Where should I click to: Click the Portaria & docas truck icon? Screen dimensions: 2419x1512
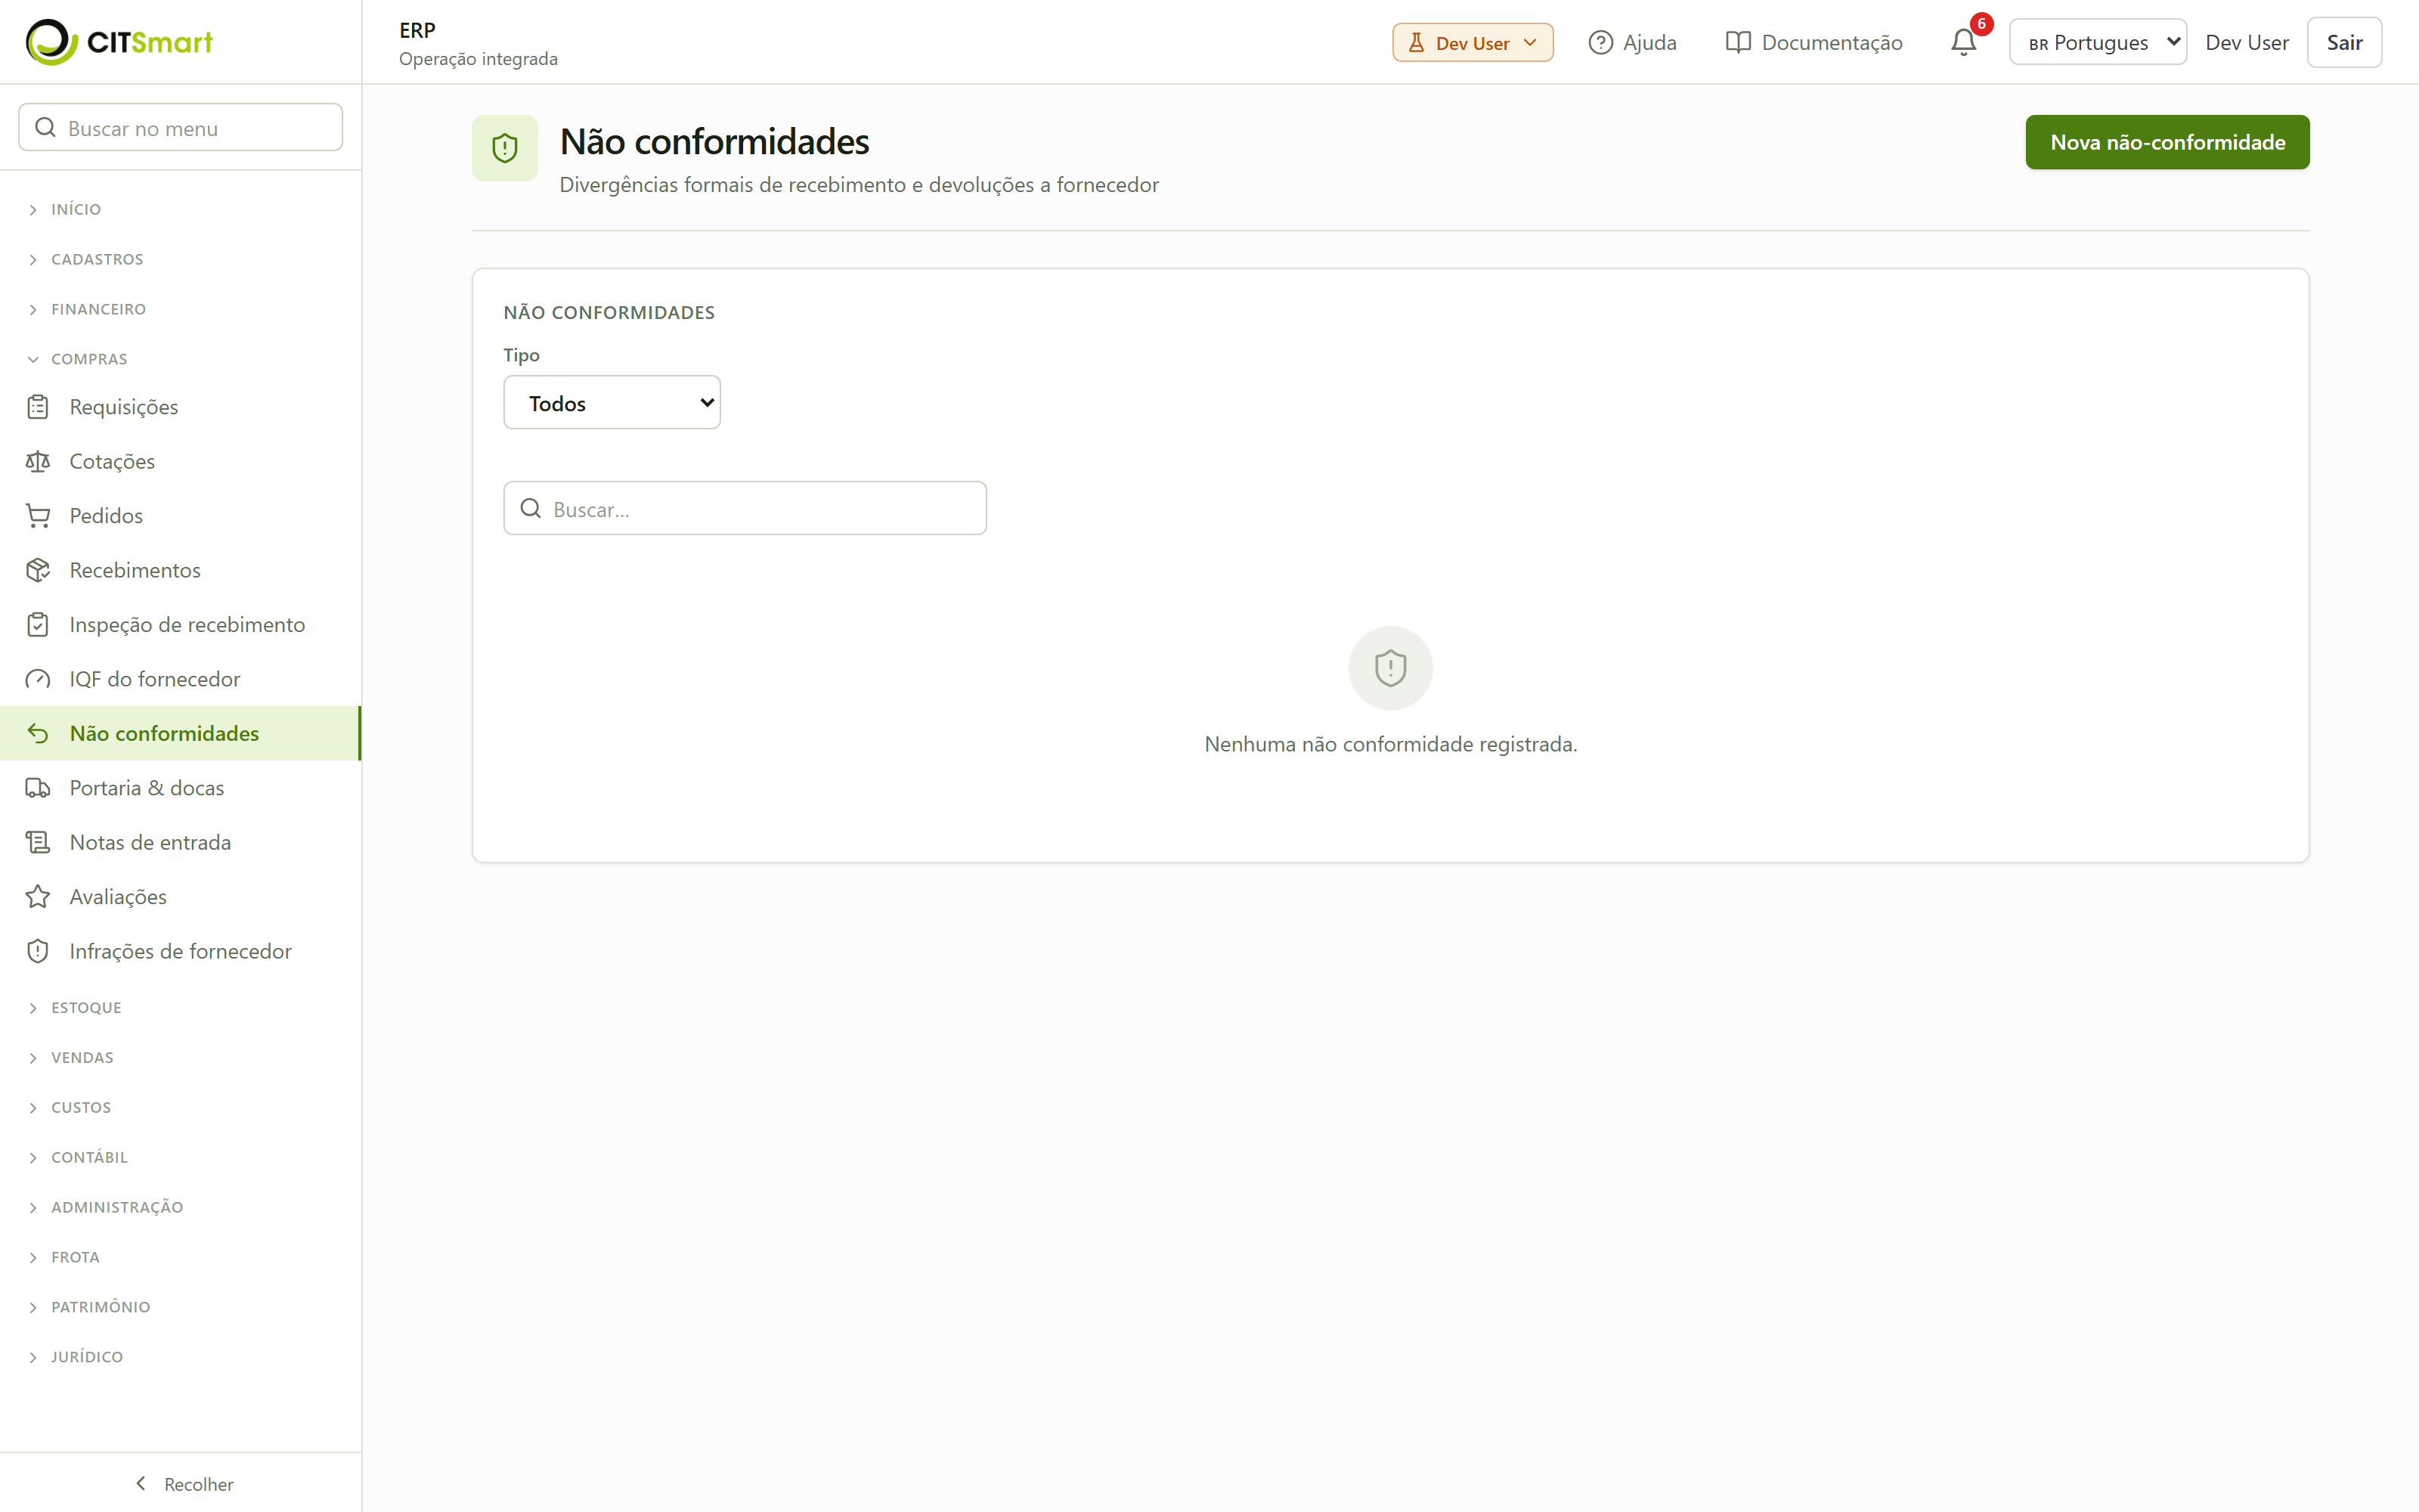point(38,788)
